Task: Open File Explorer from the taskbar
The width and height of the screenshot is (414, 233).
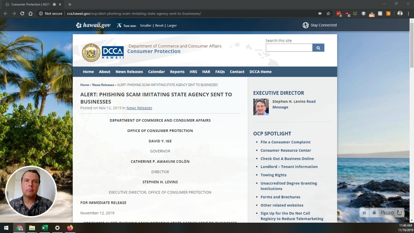Action: (32, 228)
